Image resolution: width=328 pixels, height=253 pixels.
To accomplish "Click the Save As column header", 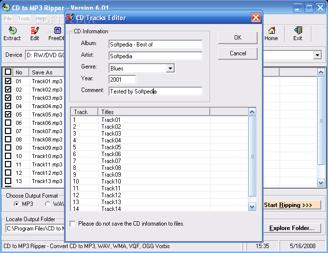I will [47, 72].
